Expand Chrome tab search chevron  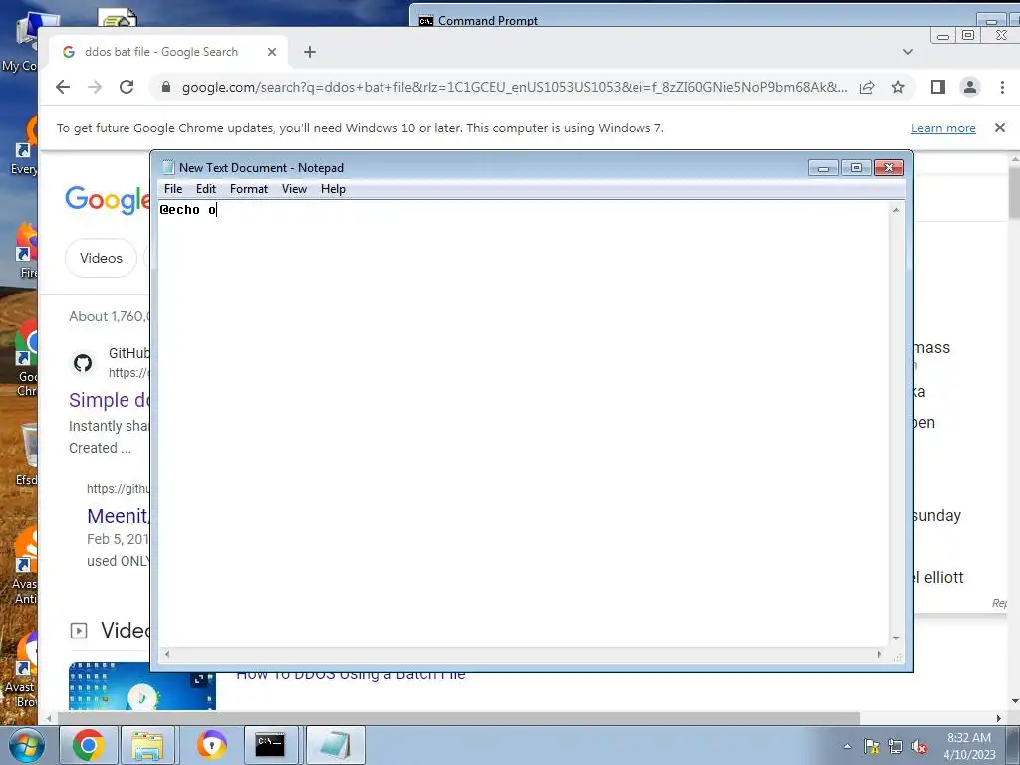(908, 52)
